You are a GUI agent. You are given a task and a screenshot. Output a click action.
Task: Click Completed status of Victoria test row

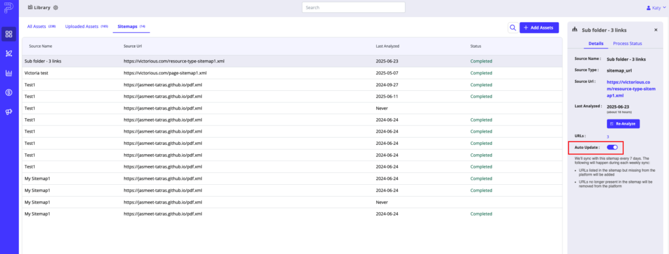[x=481, y=73]
